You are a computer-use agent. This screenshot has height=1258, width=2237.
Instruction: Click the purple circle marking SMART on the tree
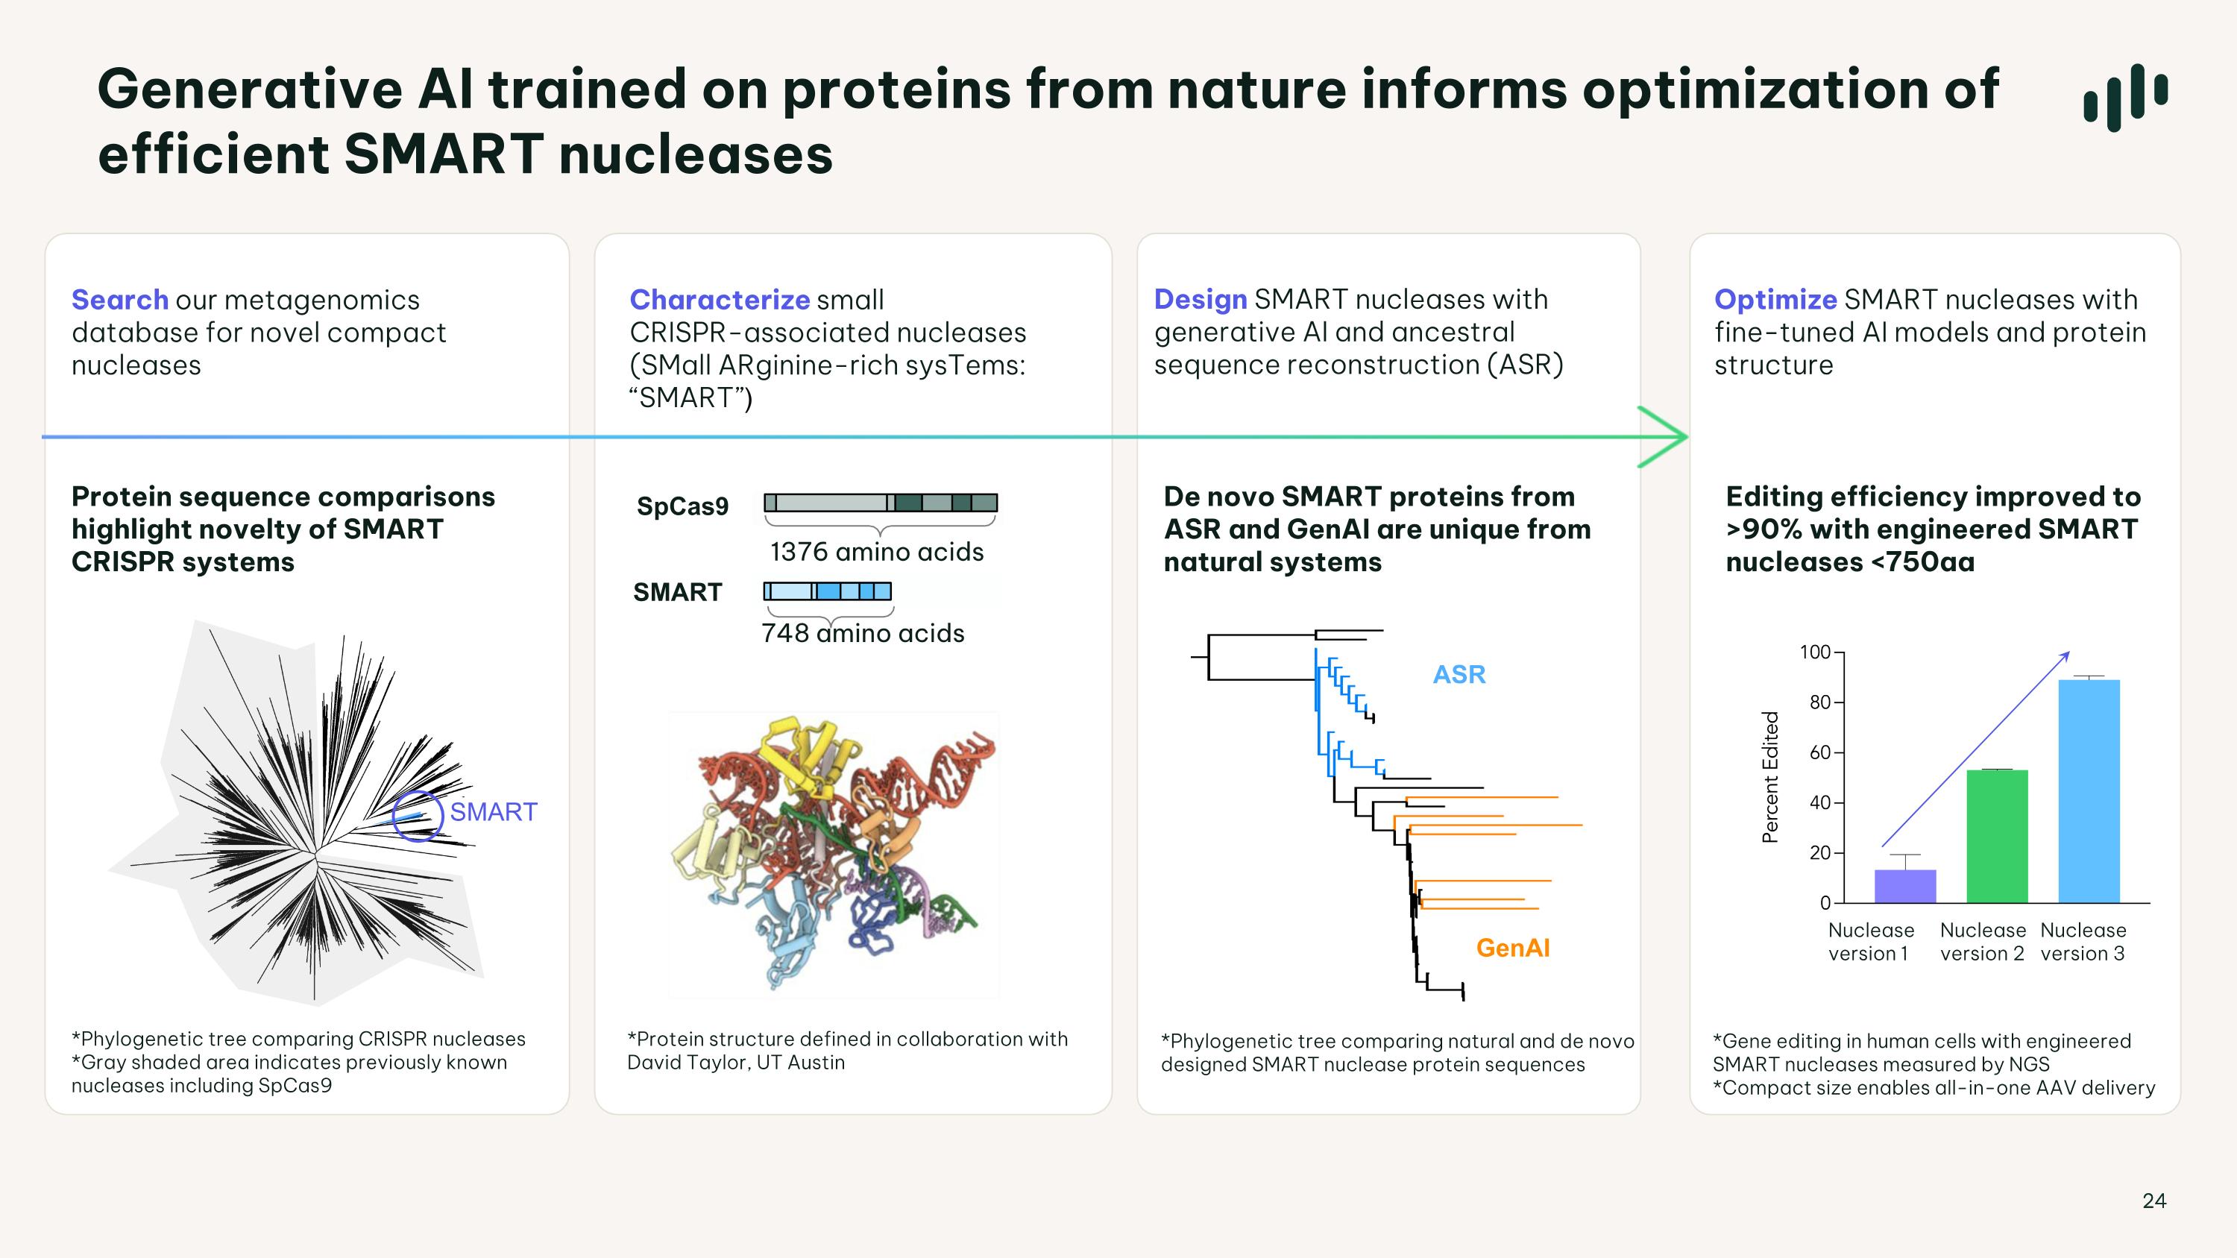pos(418,816)
